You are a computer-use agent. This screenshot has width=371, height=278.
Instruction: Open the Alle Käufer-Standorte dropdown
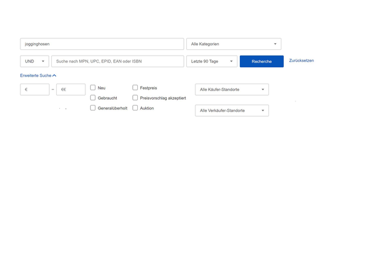click(x=232, y=90)
